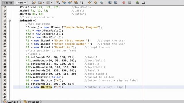Click the first Swing1d breadcrumb class
The height and width of the screenshot is (103, 184).
11,102
